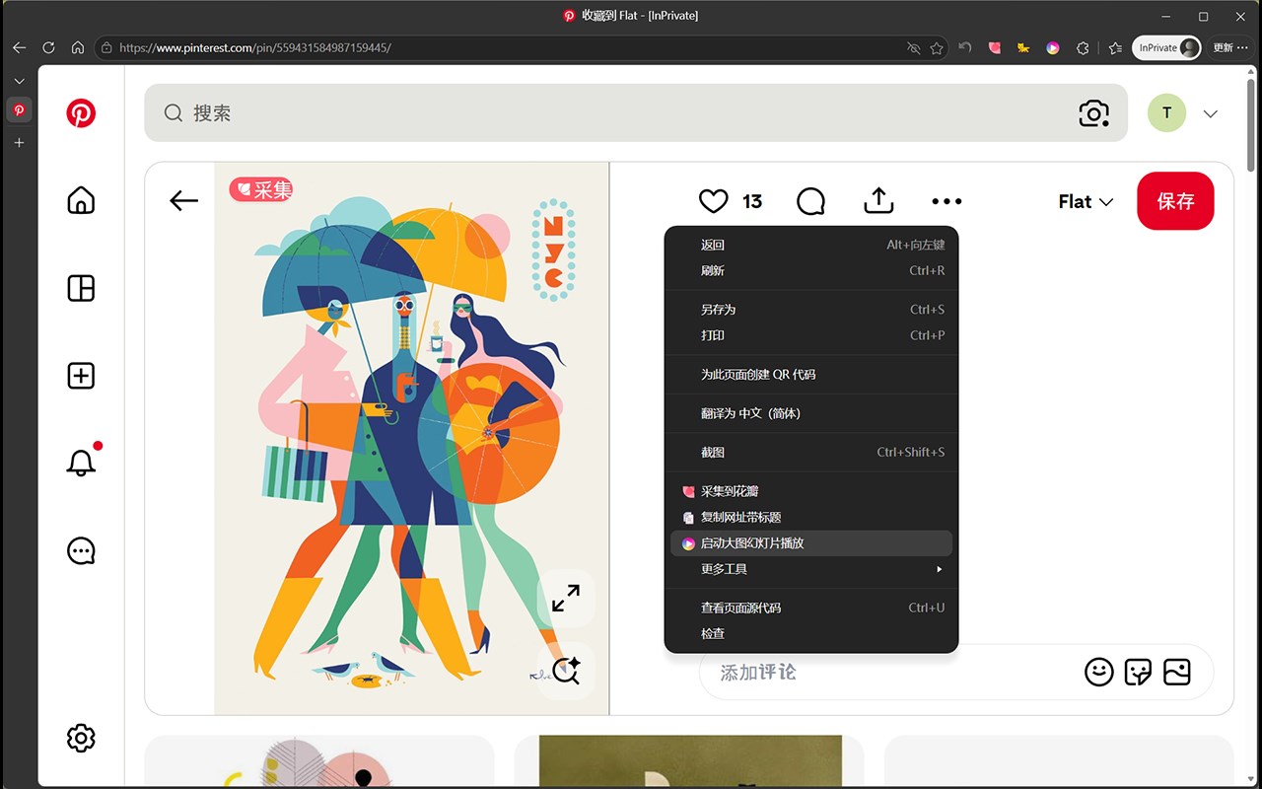Screen dimensions: 1262x789
Task: Click the pink Huaban extension icon
Action: click(995, 47)
